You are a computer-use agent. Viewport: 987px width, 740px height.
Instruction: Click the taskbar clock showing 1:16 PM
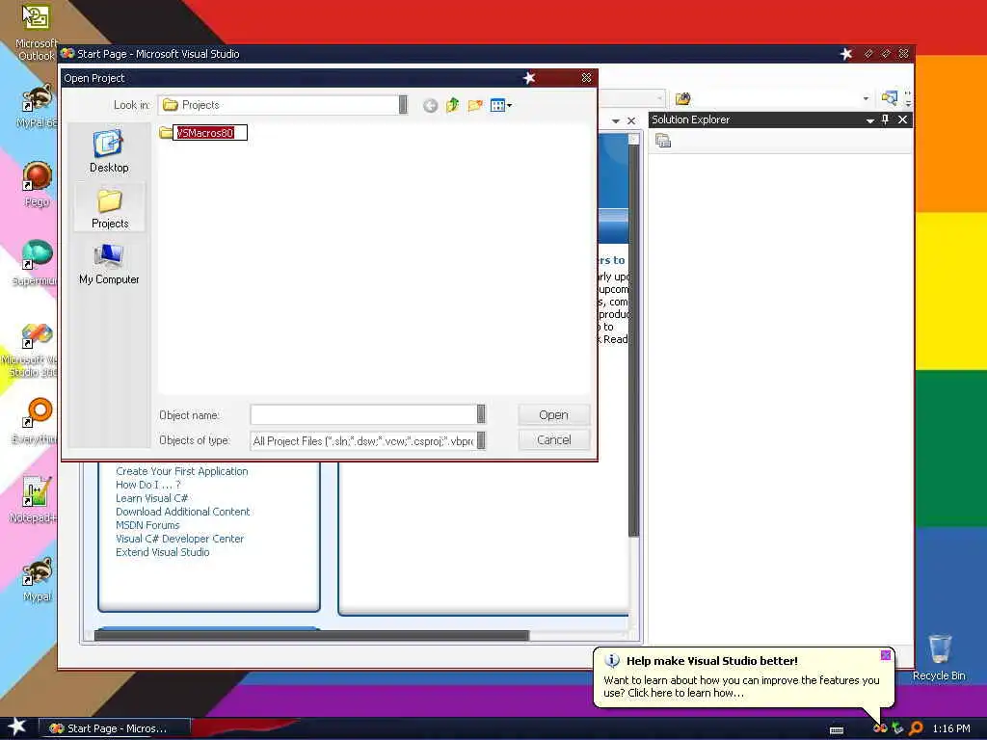(x=951, y=728)
